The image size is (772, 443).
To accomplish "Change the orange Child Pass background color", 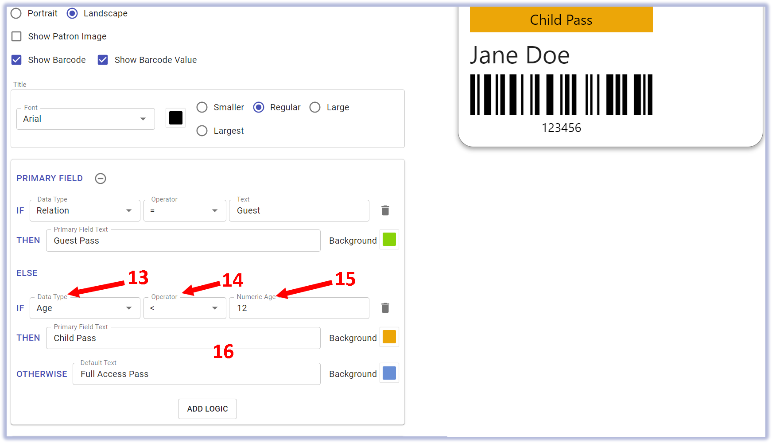I will coord(389,337).
